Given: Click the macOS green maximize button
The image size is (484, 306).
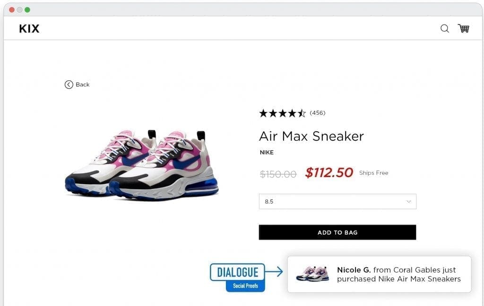Looking at the screenshot, I should tap(27, 9).
